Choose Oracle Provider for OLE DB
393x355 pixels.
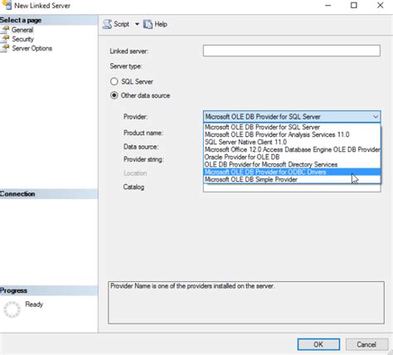coord(292,157)
